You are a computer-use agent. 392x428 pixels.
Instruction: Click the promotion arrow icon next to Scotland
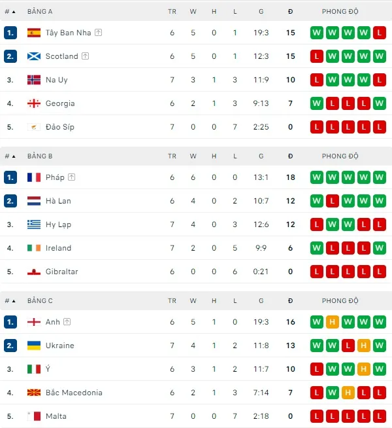(x=85, y=56)
